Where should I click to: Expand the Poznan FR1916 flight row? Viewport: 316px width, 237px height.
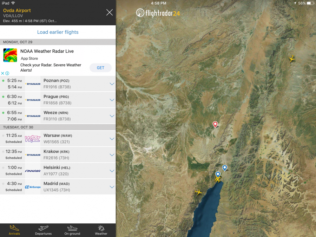coord(112,84)
